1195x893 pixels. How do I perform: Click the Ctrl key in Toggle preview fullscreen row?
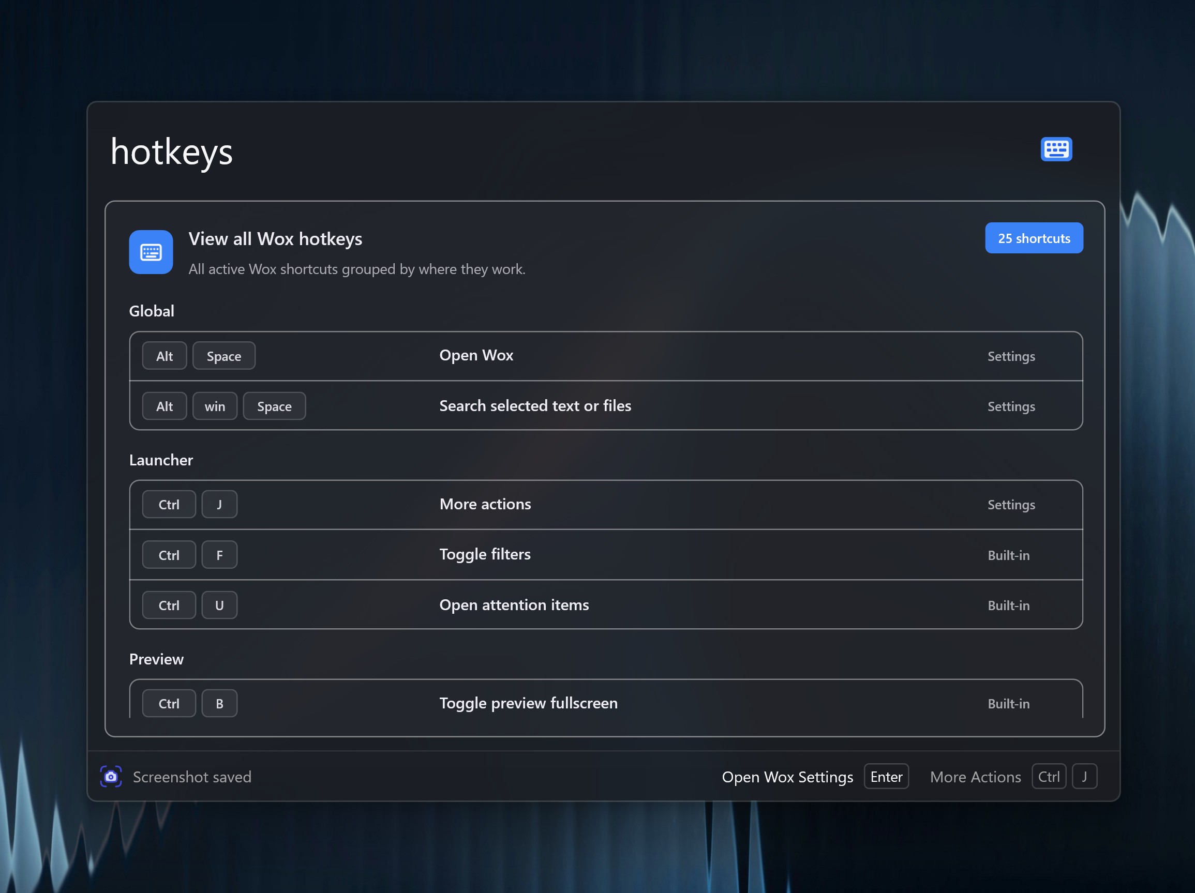(169, 703)
